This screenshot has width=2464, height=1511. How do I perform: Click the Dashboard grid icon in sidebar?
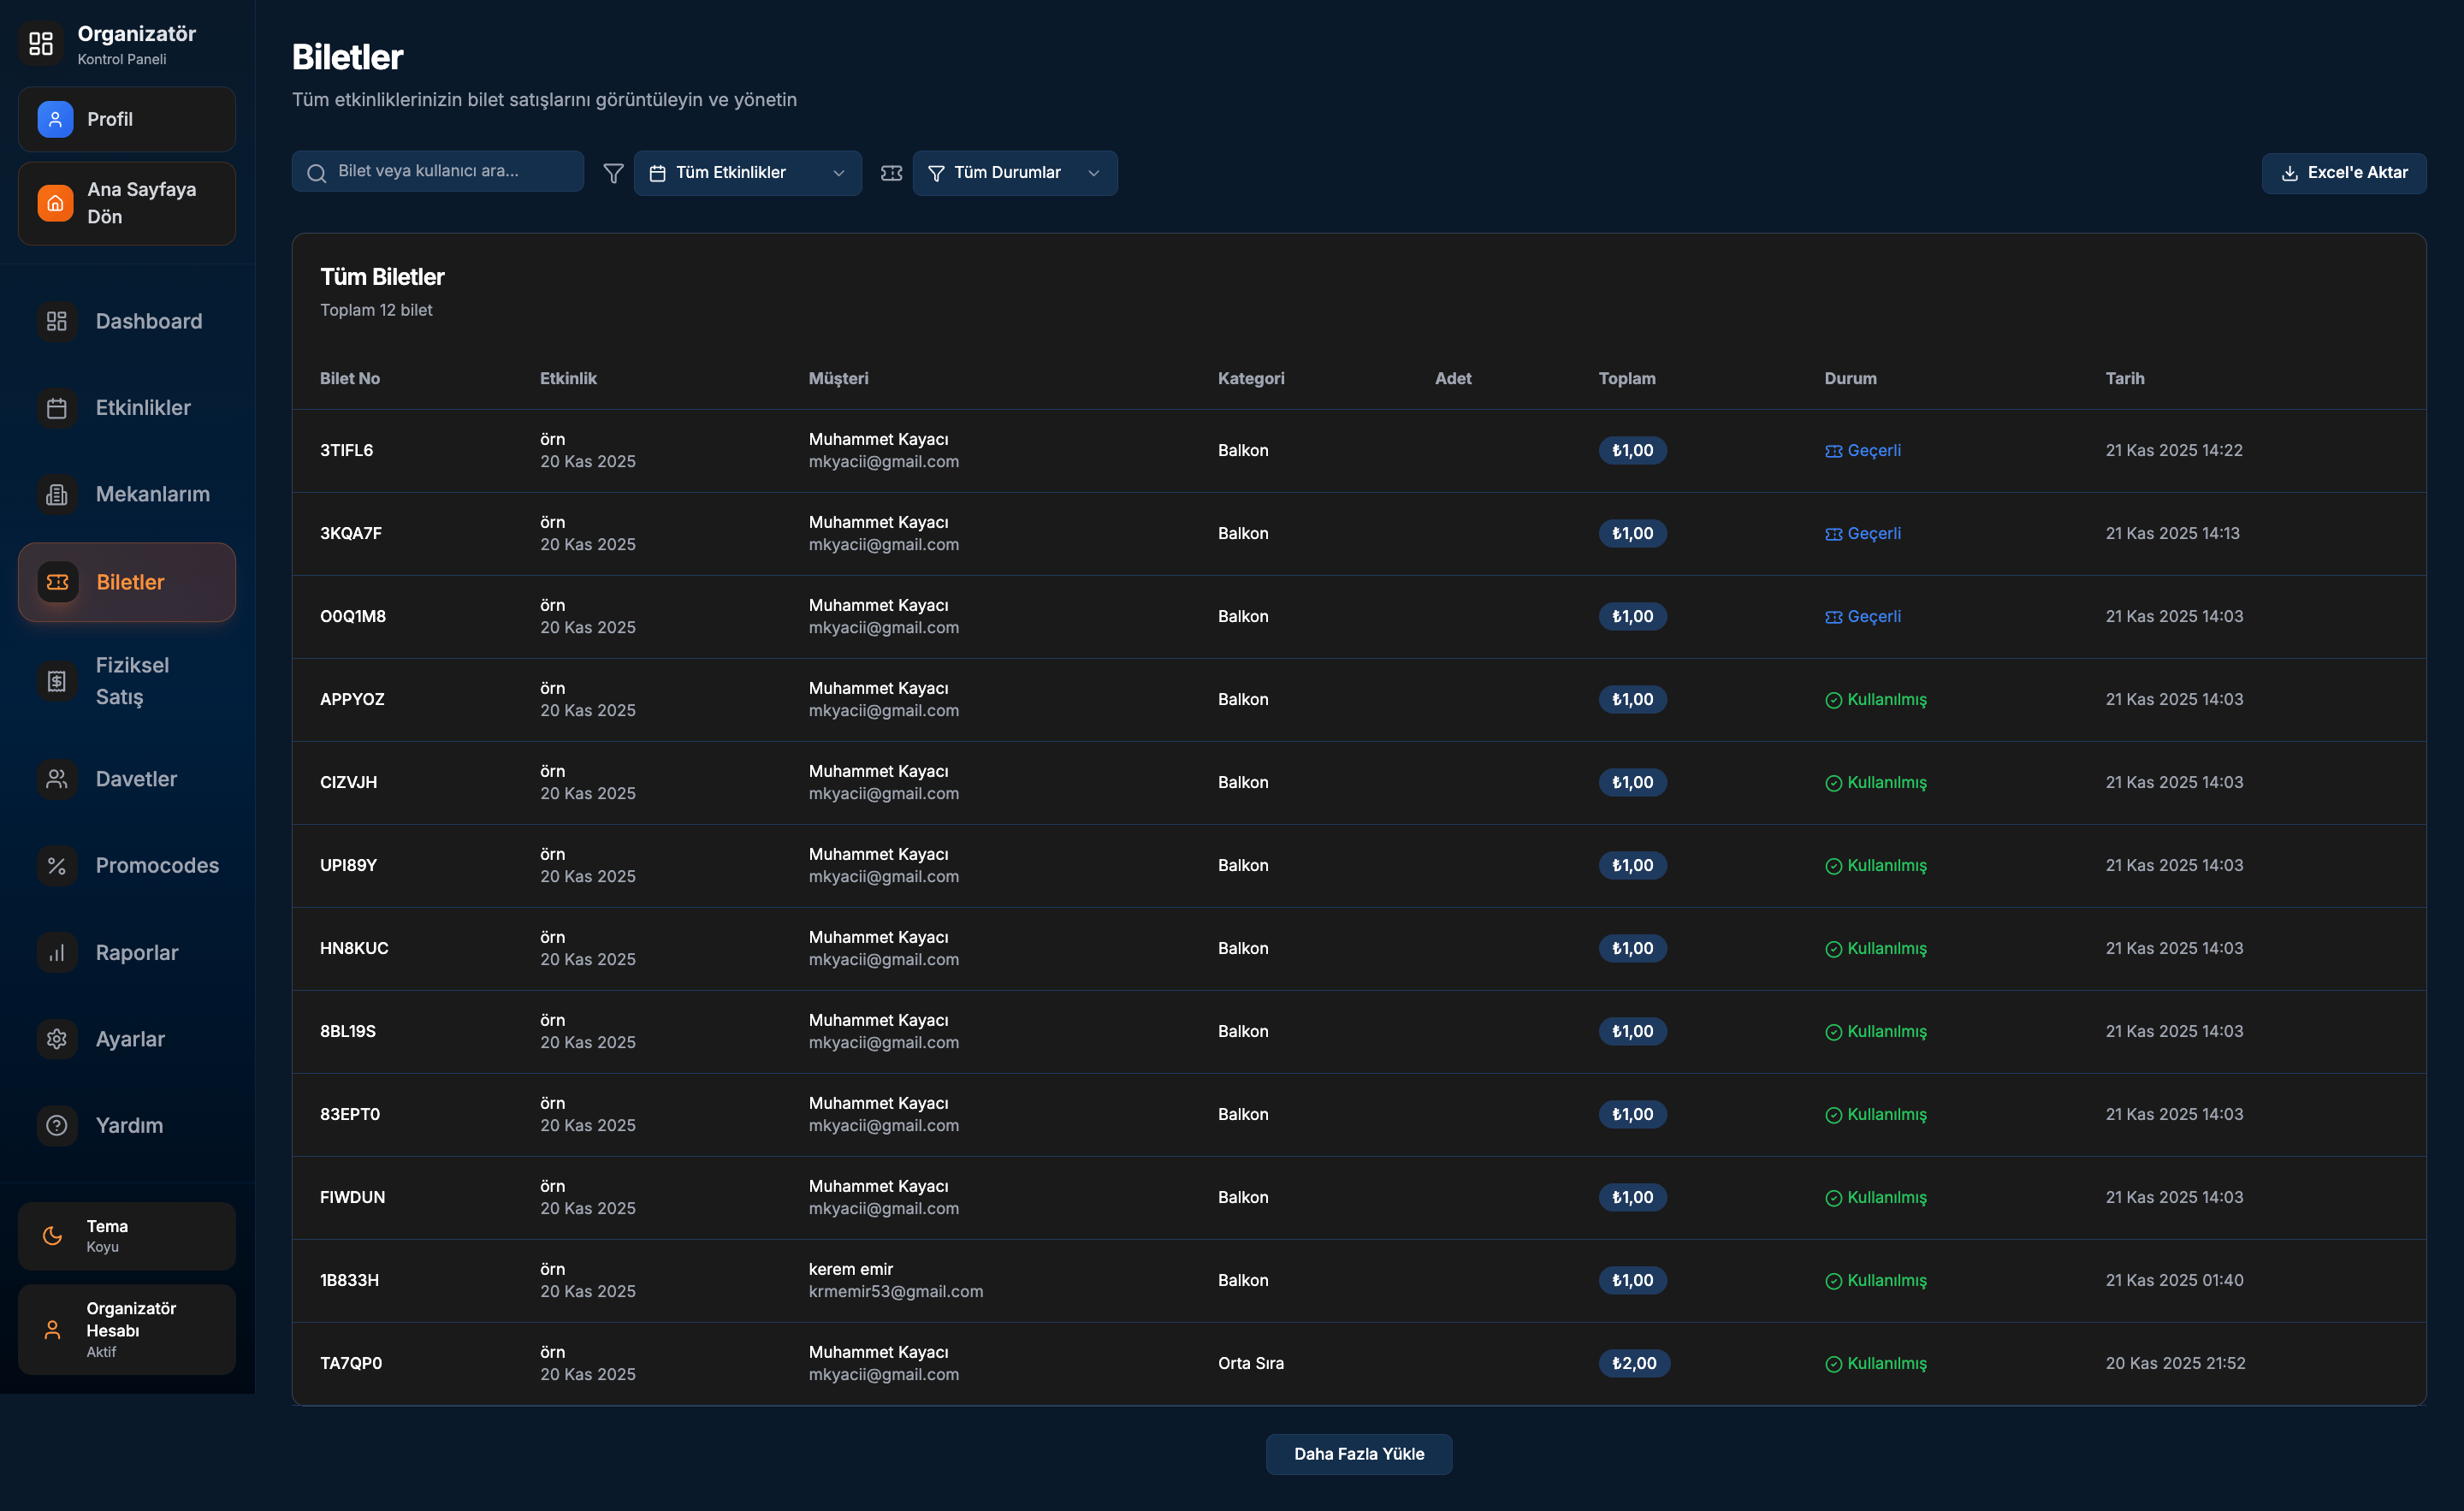(57, 321)
